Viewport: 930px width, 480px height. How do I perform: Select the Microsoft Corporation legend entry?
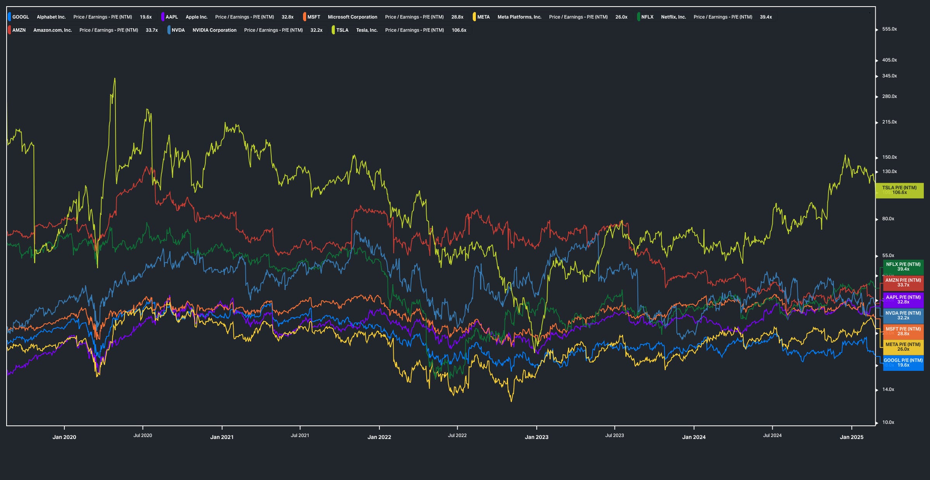pos(352,17)
